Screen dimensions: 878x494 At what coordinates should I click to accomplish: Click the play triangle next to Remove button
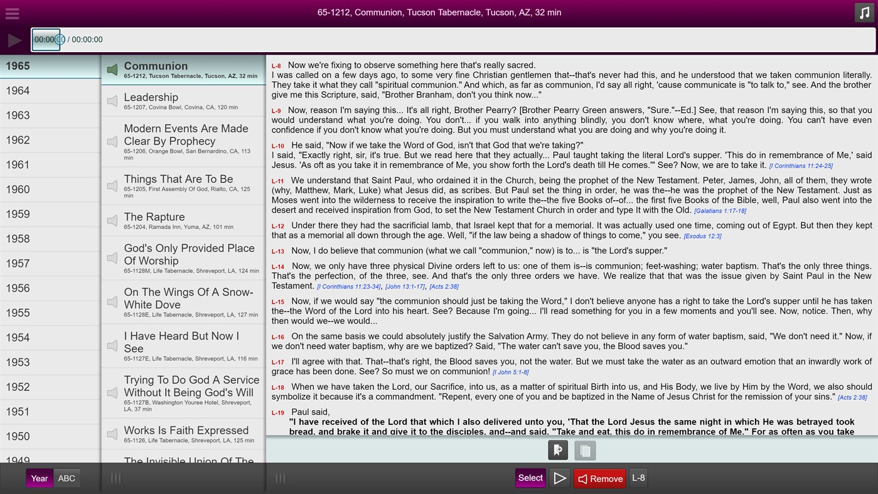point(559,478)
